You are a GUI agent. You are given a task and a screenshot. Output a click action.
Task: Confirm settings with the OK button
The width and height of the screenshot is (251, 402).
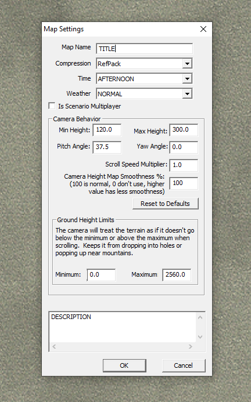click(124, 365)
